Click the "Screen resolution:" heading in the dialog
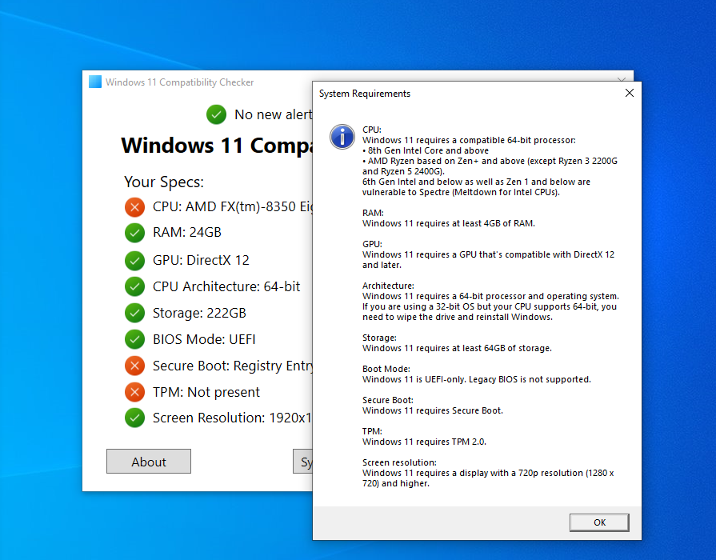Viewport: 716px width, 560px height. 399,462
